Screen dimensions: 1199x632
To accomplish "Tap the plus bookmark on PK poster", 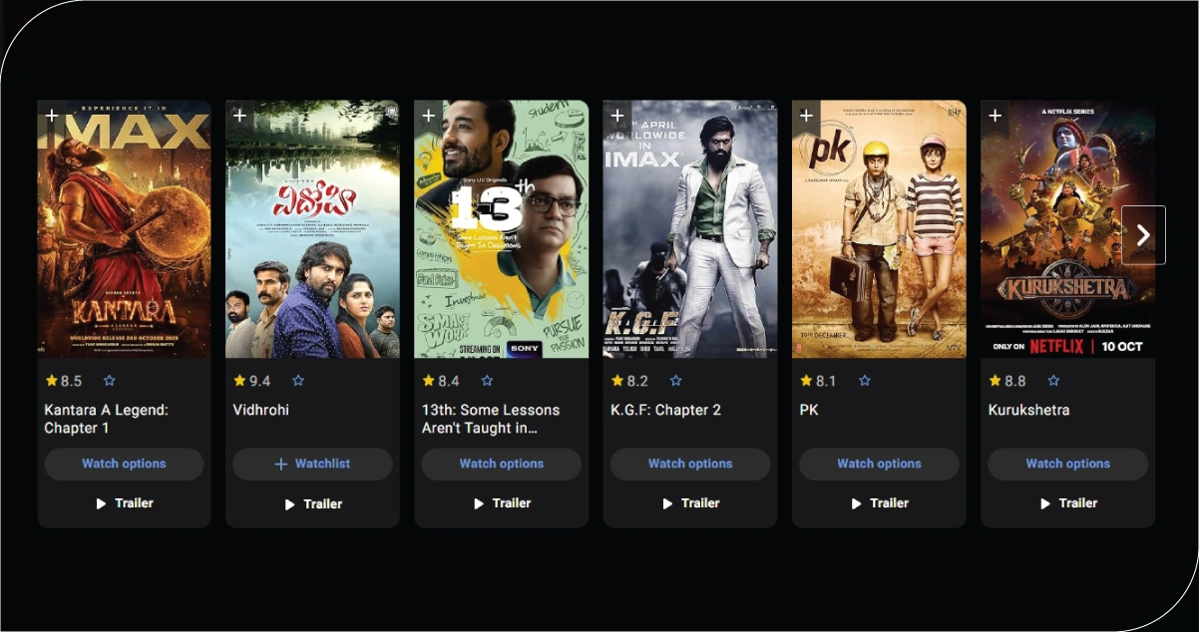I will (807, 117).
